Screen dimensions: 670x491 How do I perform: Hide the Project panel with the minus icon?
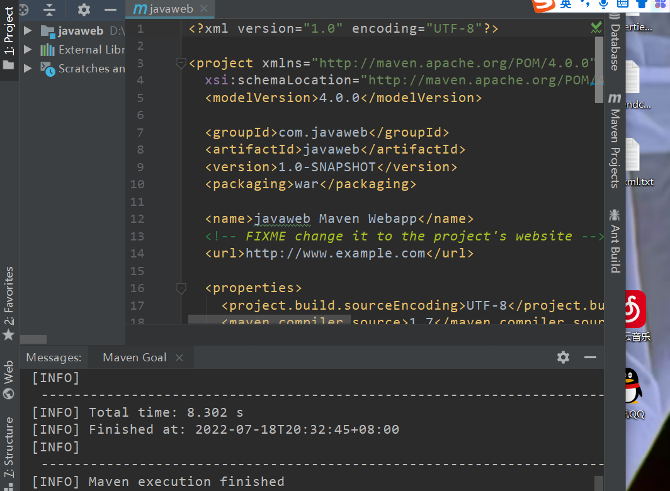tap(110, 9)
